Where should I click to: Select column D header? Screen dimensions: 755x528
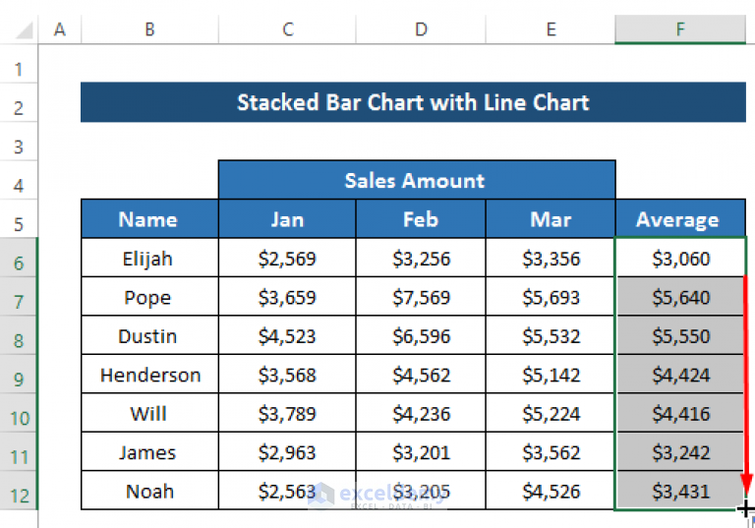421,29
